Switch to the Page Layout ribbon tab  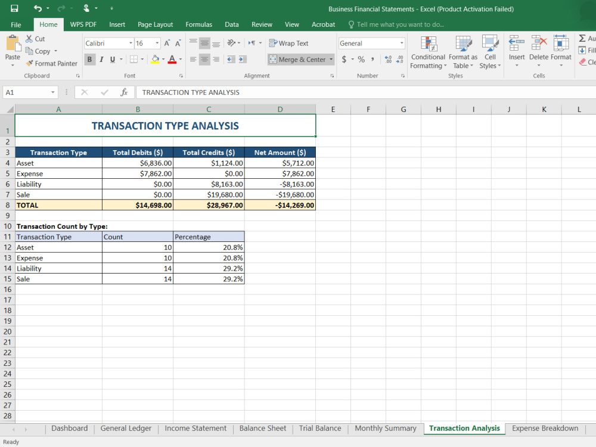[x=155, y=24]
